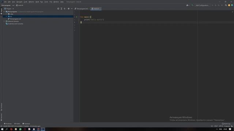Viewport: 234px width, 131px height.
Task: Click the greyed-out Run arrow in toolbar
Action: [212, 5]
